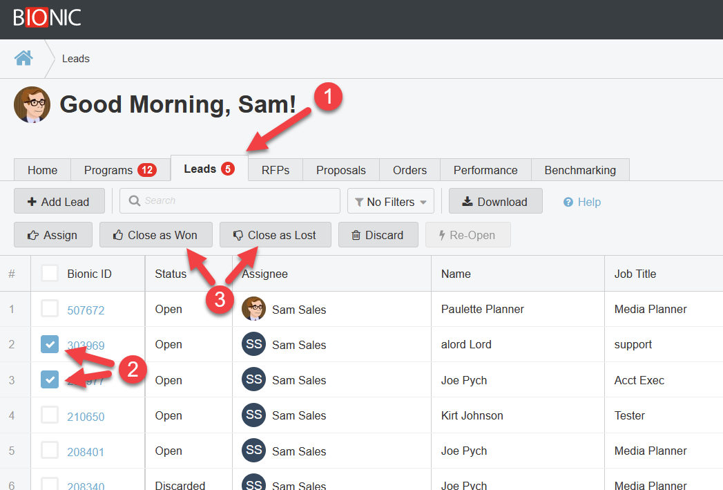This screenshot has width=723, height=490.
Task: Open lead ID 208401 link
Action: (86, 452)
